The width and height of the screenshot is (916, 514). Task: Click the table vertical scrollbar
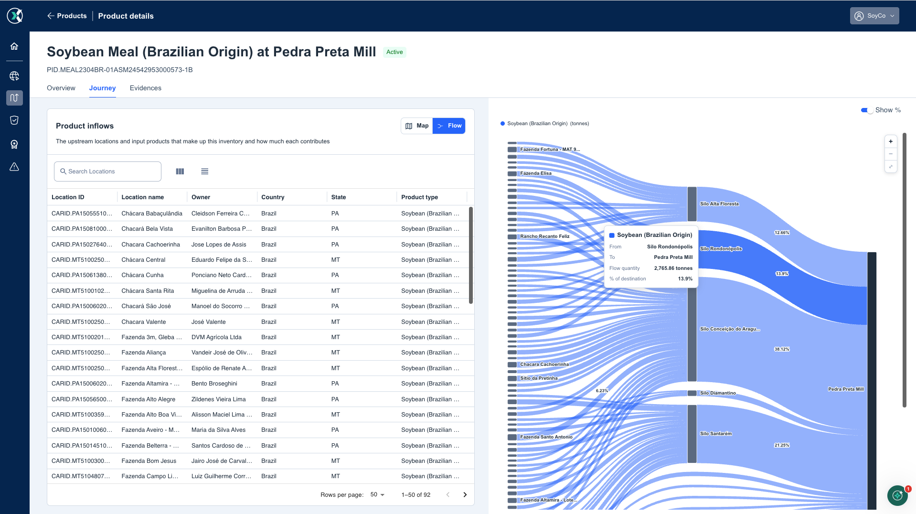pos(471,256)
